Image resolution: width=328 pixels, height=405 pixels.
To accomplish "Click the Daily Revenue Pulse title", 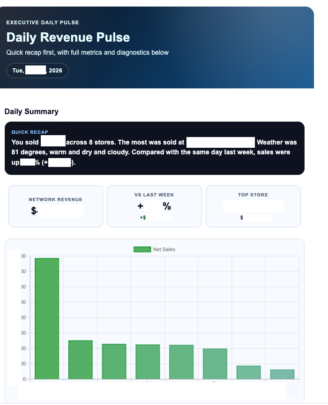I will click(x=68, y=37).
